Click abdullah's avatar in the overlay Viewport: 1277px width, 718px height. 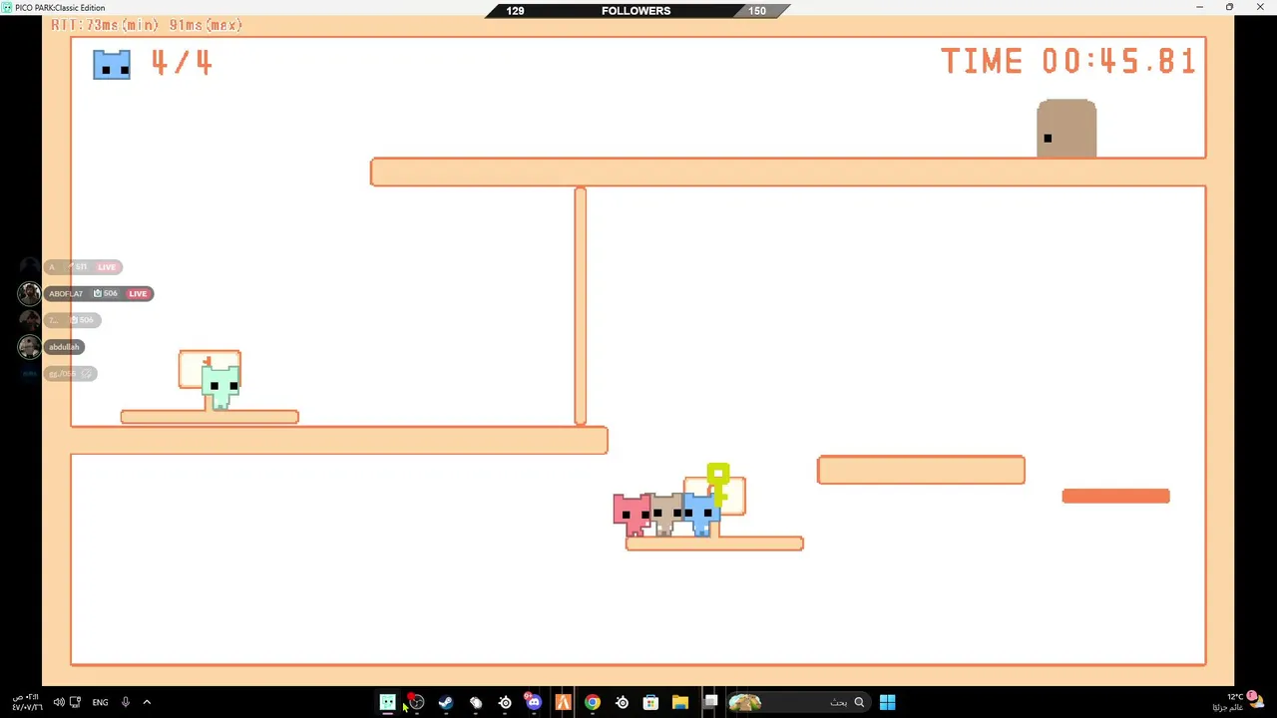click(x=30, y=347)
